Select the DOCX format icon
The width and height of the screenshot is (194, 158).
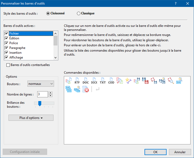[x=94, y=81]
